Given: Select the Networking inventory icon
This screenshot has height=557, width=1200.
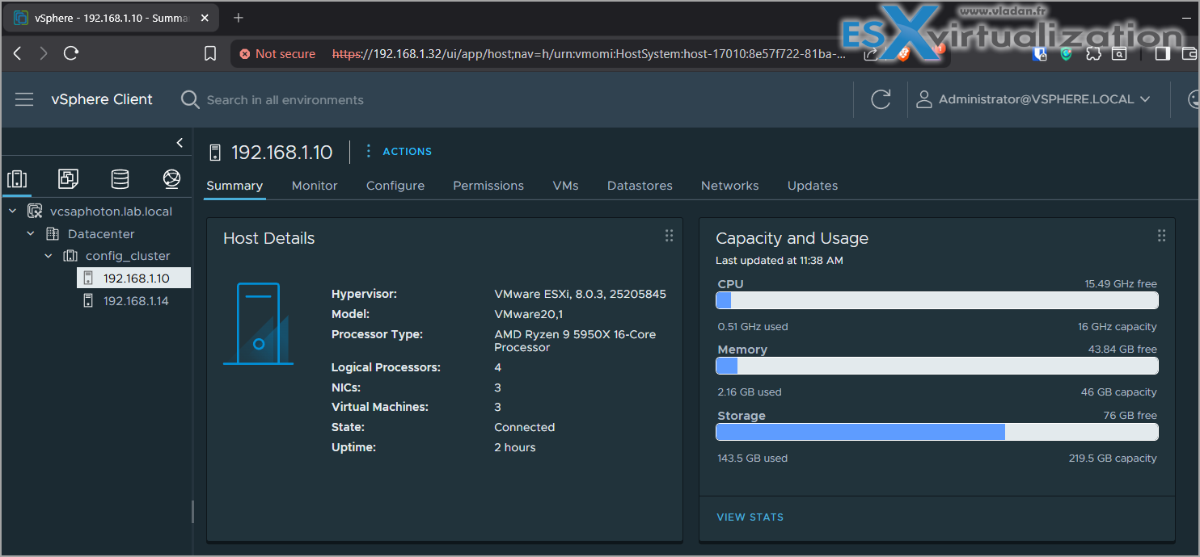Looking at the screenshot, I should coord(171,179).
